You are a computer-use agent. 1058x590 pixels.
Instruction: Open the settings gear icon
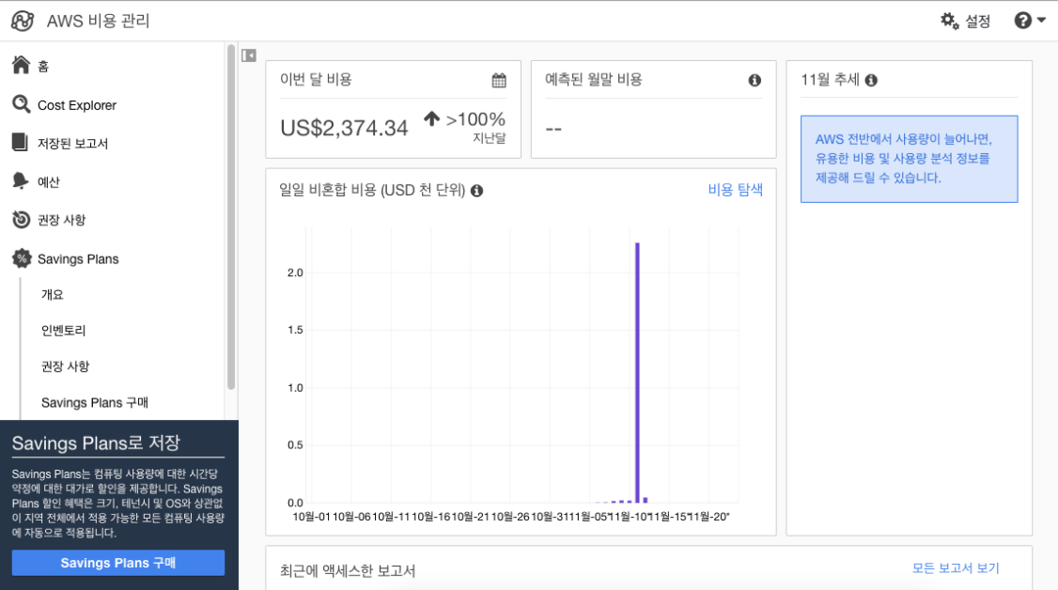(x=949, y=21)
